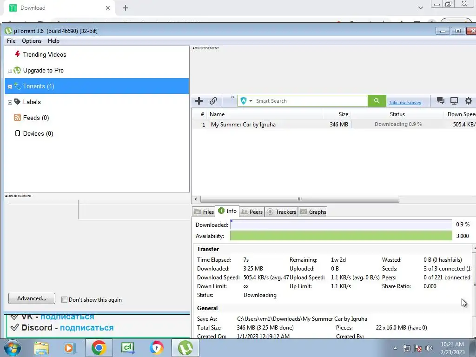The height and width of the screenshot is (357, 476).
Task: Sort by the Name column header
Action: coord(264,114)
